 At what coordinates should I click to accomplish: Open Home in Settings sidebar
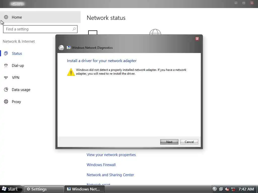(40, 17)
